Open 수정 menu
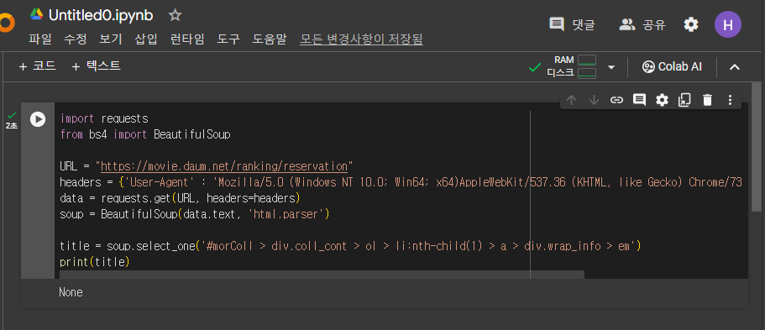765x330 pixels. (75, 39)
